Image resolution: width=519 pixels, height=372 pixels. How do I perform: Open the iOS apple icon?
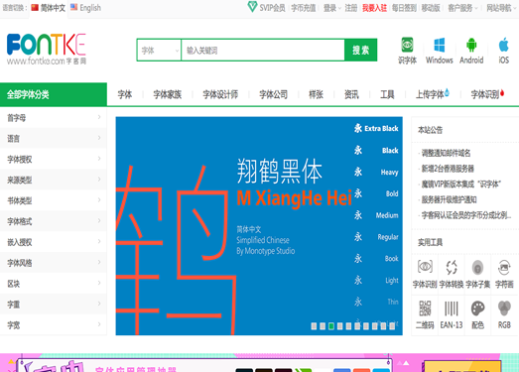[503, 45]
